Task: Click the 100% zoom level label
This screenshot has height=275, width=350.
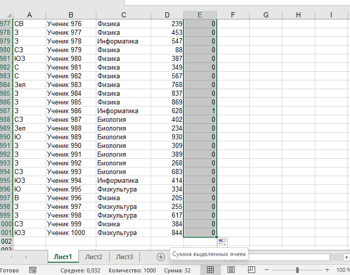Action: coord(343,270)
